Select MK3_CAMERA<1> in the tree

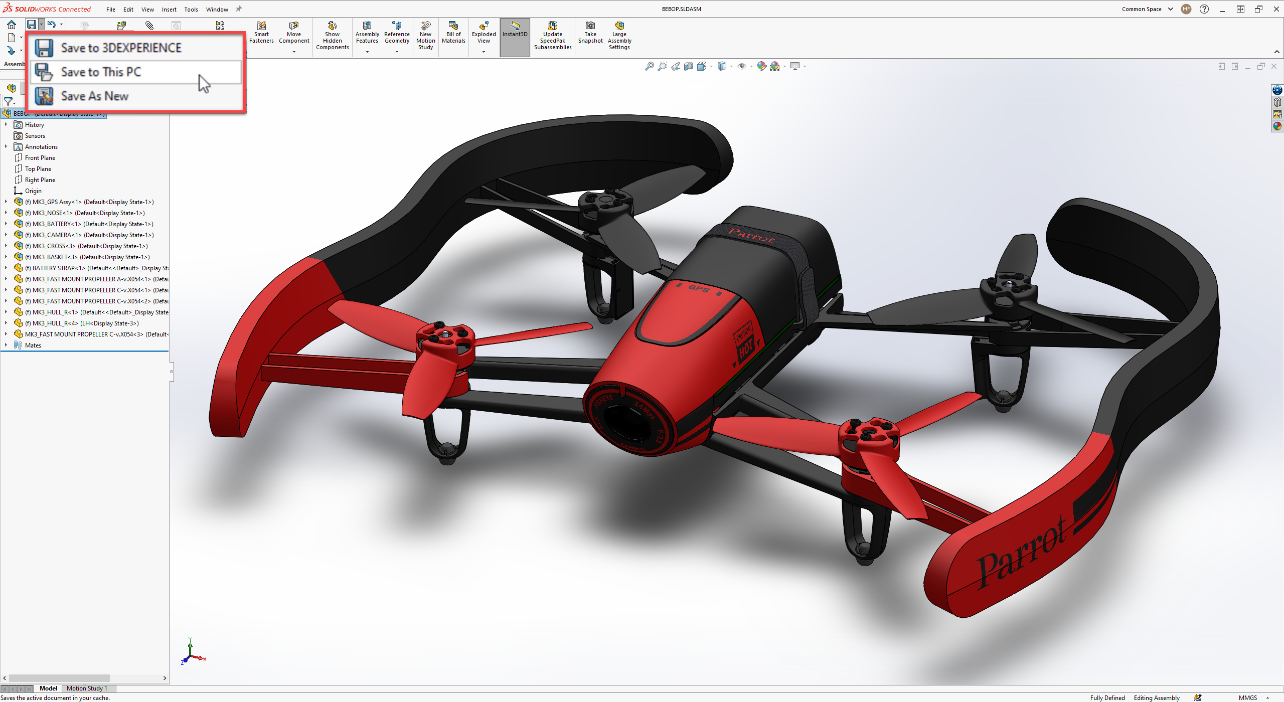(84, 235)
